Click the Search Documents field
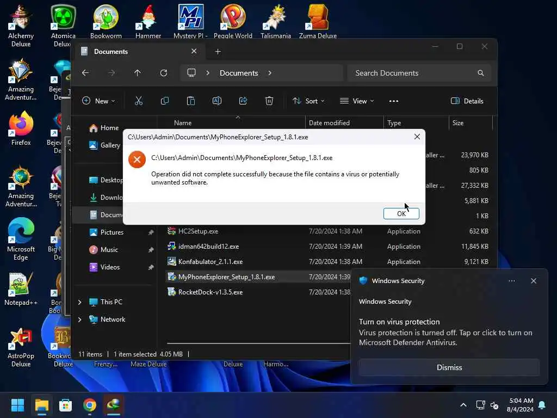The image size is (557, 418). pos(419,73)
